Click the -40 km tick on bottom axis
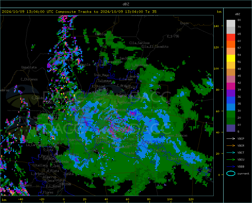This screenshot has width=252, height=203. 20,199
